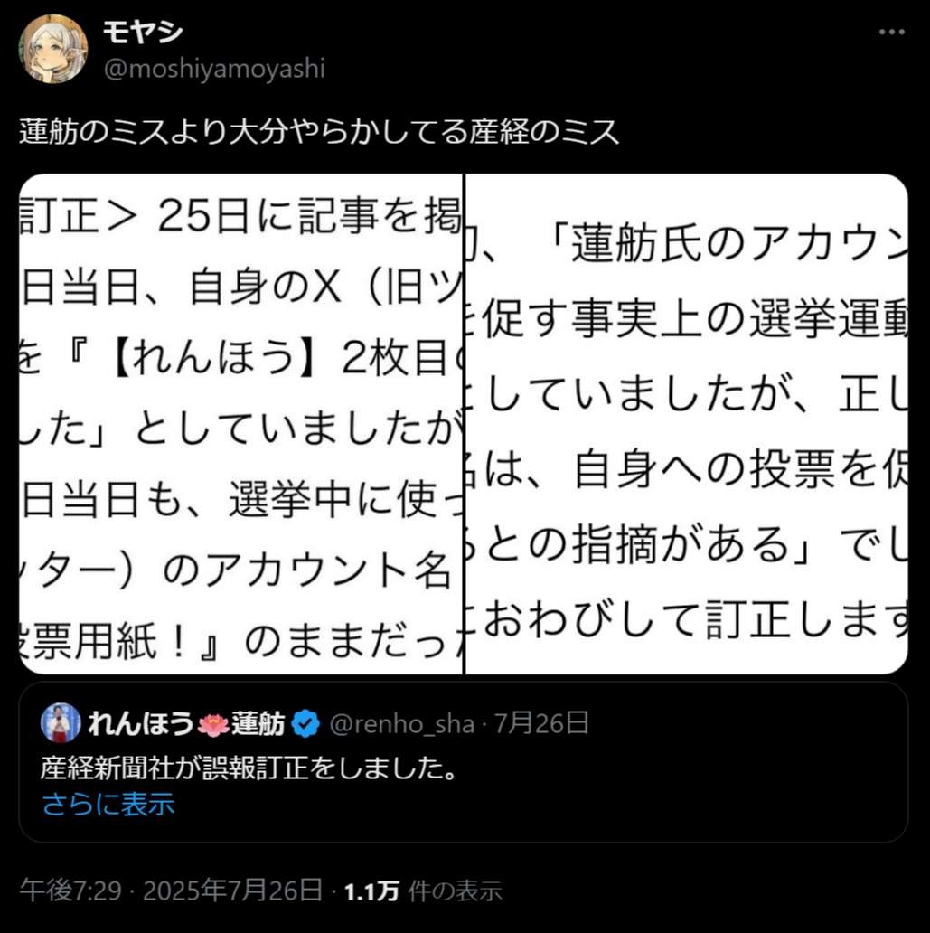Open the quoted tweet card border area
The width and height of the screenshot is (930, 933).
tap(464, 761)
